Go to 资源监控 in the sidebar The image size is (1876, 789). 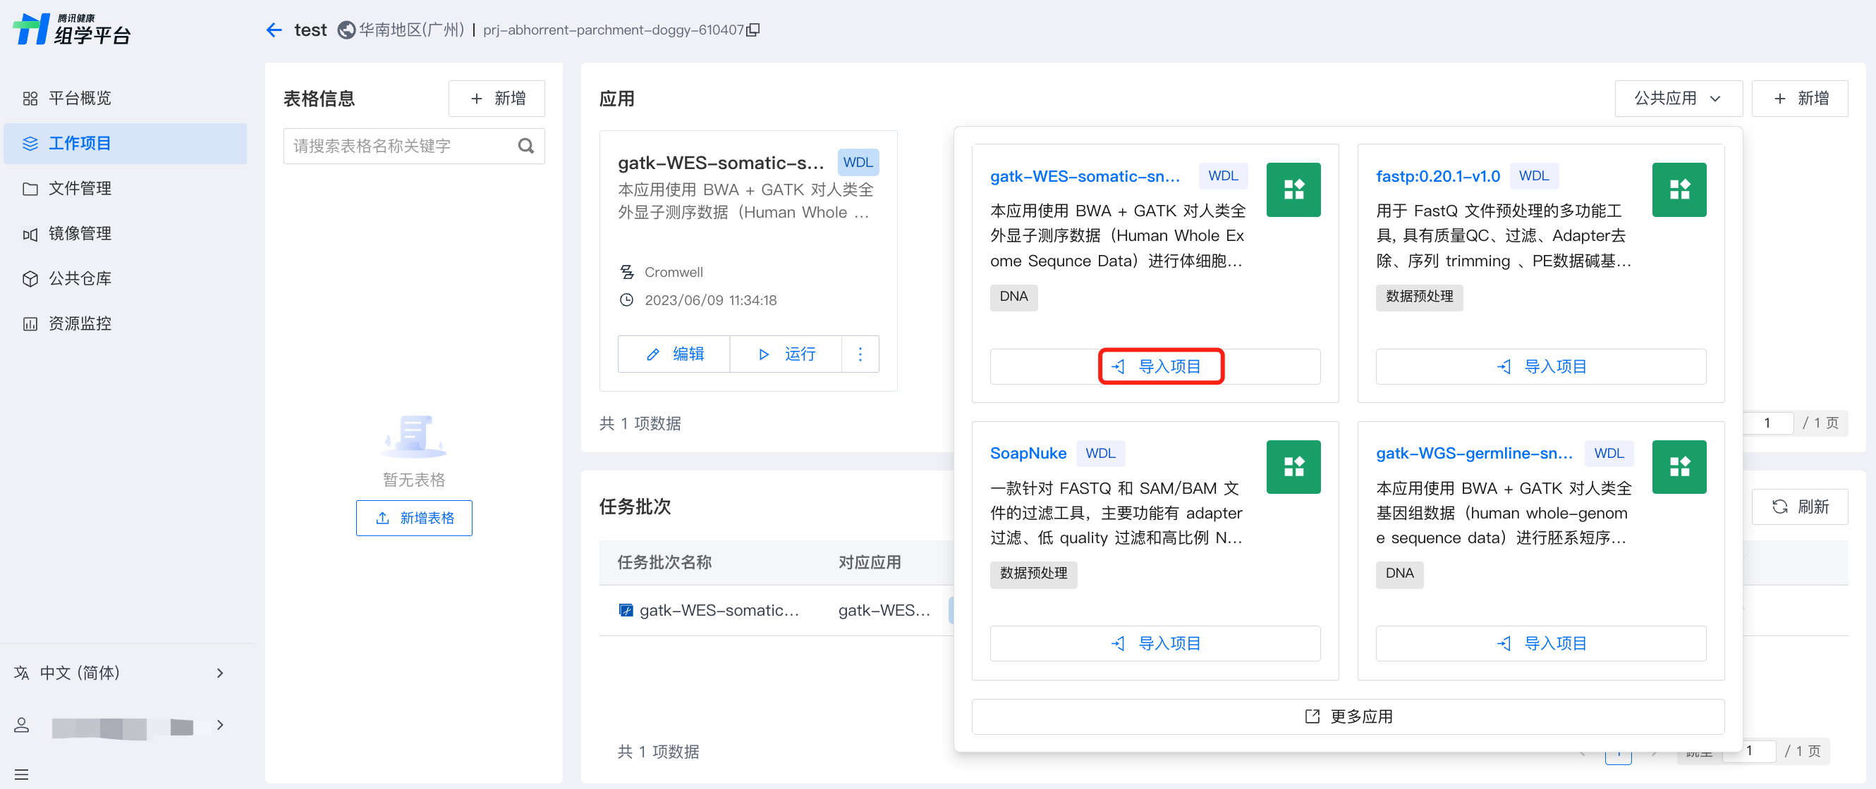80,323
